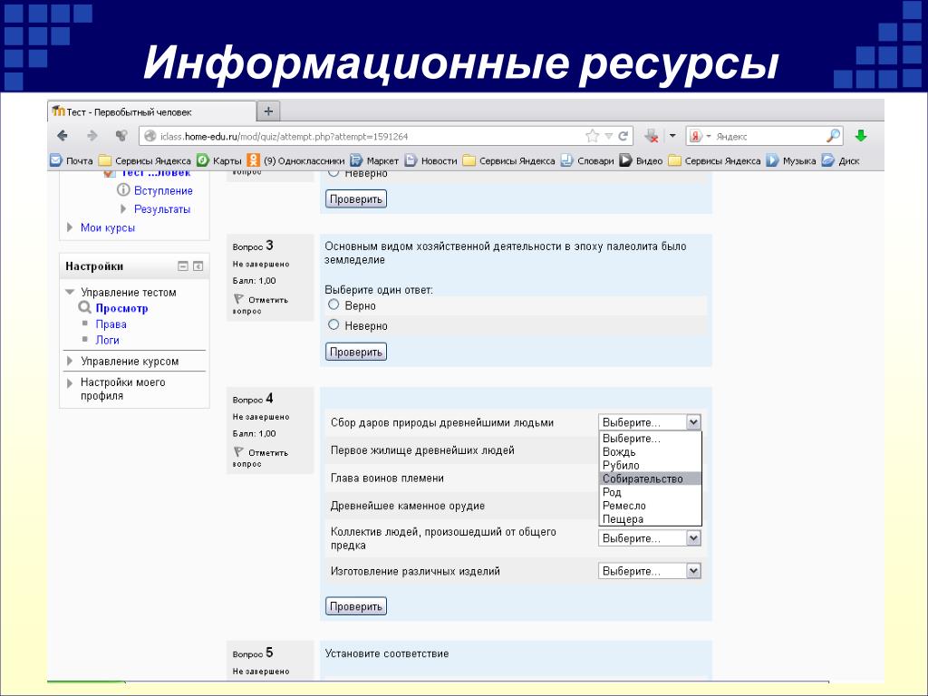Open downloads with the green arrow icon
The height and width of the screenshot is (696, 928).
[x=861, y=136]
